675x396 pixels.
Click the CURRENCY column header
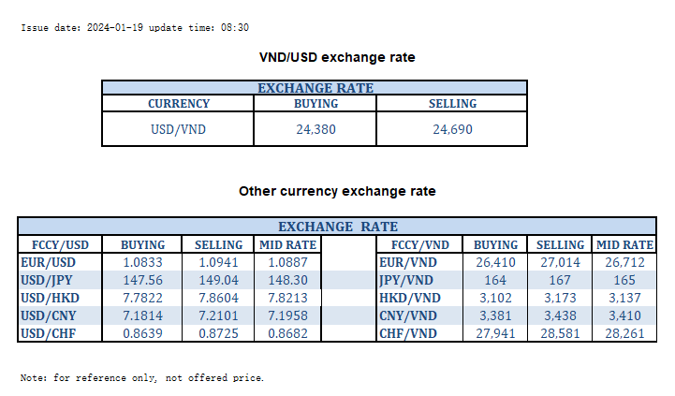click(179, 104)
